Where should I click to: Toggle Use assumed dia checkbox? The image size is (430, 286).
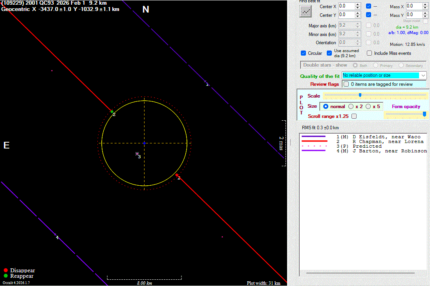330,53
